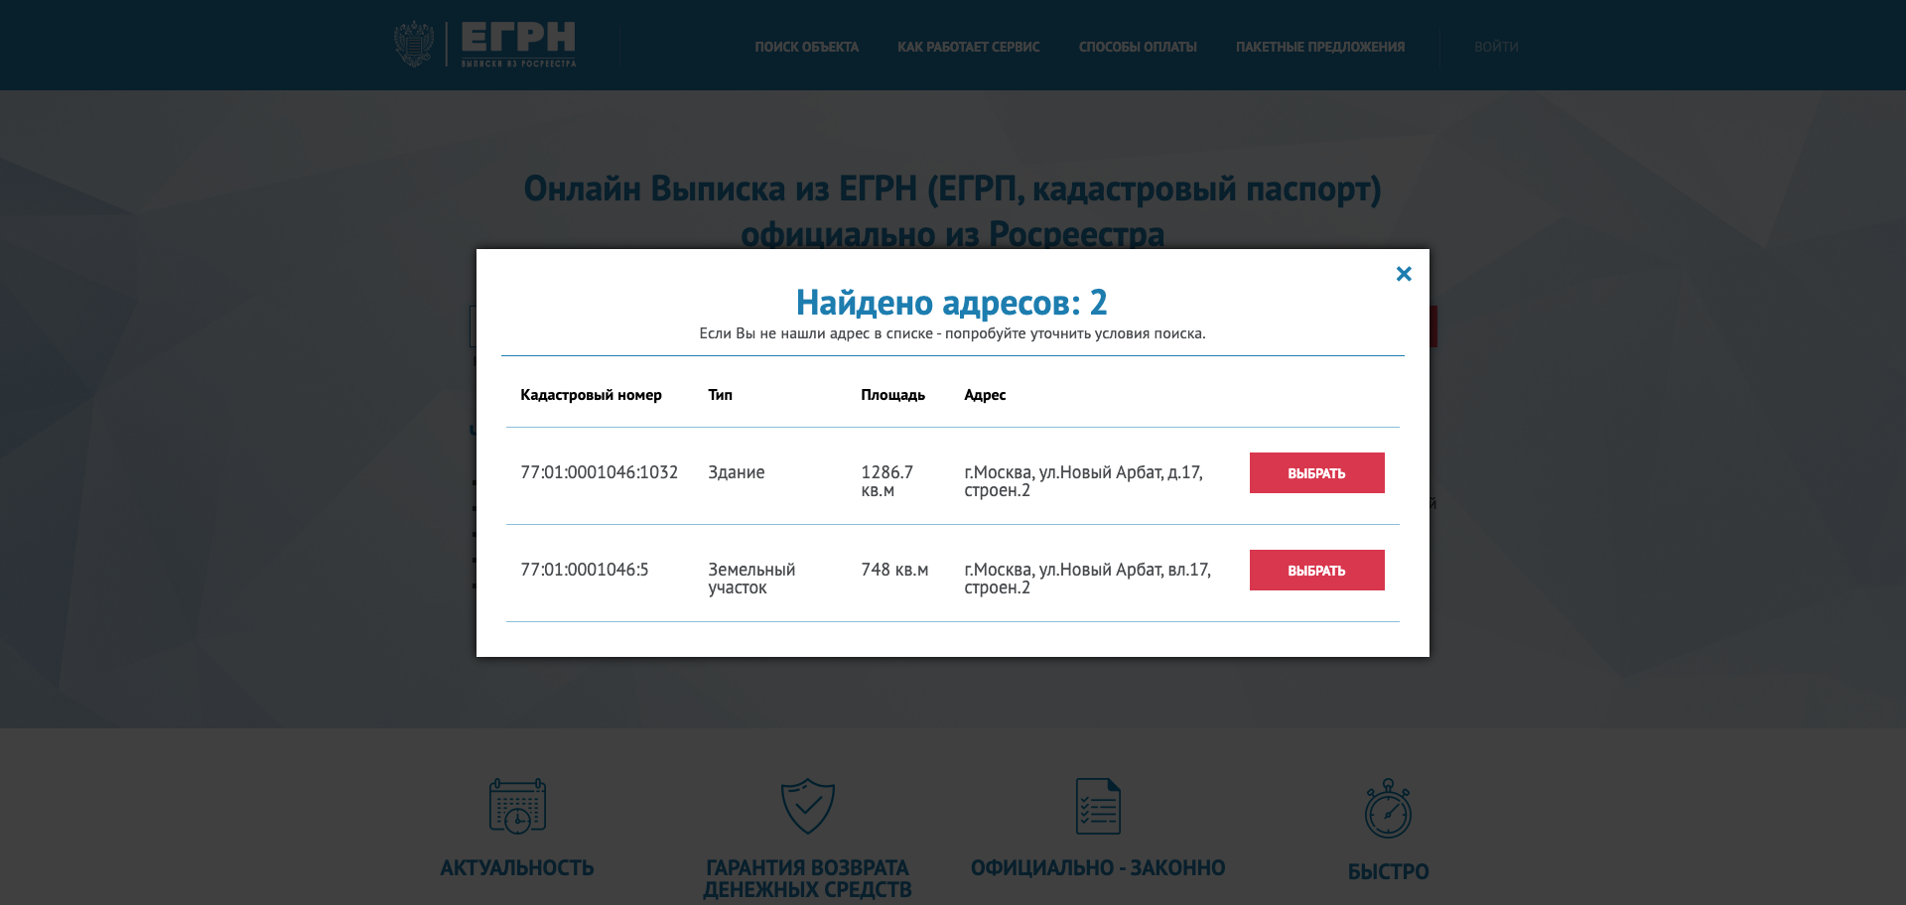
Task: Click the Найдено адресов: 2 heading
Action: pyautogui.click(x=952, y=302)
